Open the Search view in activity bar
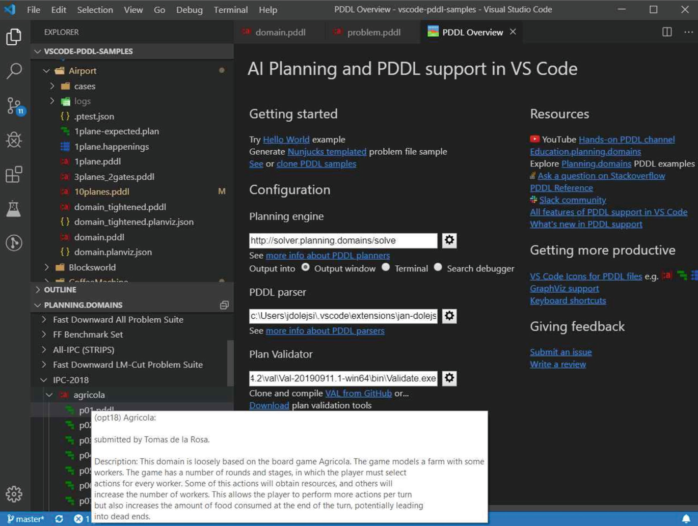This screenshot has height=526, width=698. click(x=14, y=71)
